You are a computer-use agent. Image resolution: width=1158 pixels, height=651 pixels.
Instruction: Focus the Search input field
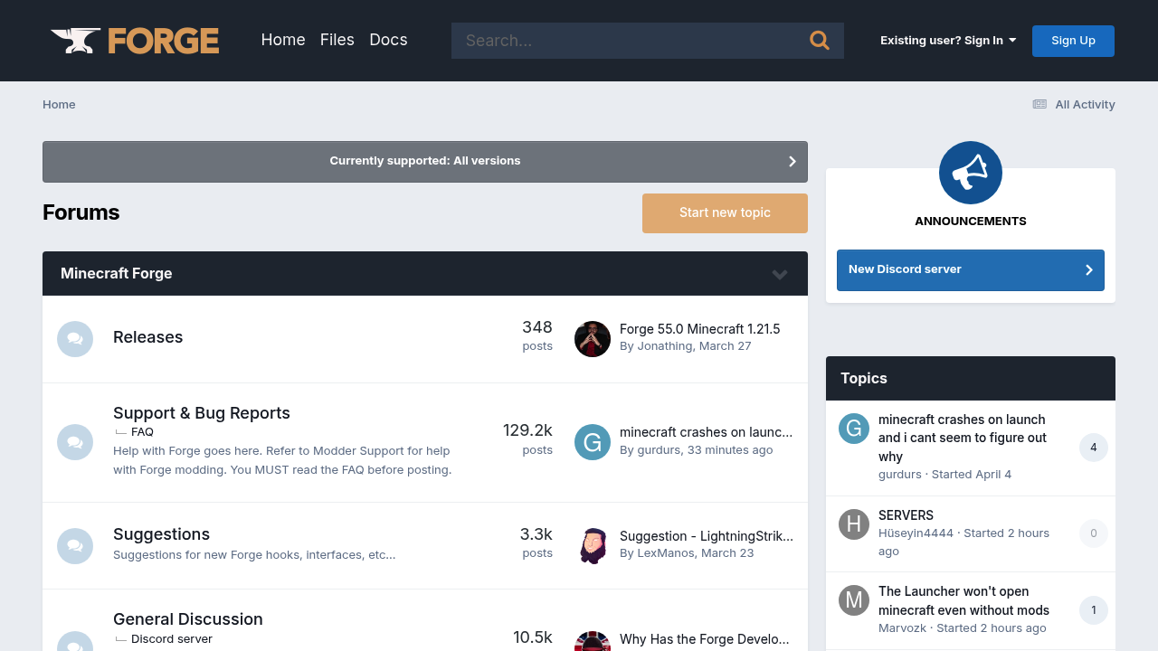(x=629, y=41)
